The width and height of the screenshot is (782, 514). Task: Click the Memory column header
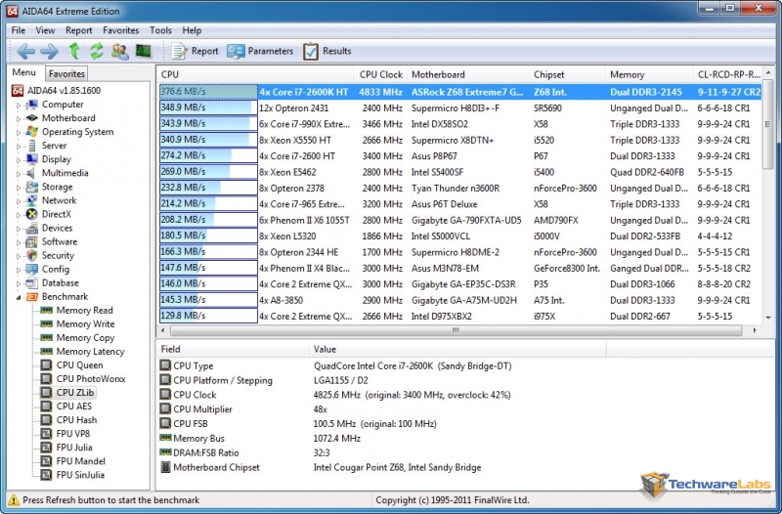click(x=649, y=74)
